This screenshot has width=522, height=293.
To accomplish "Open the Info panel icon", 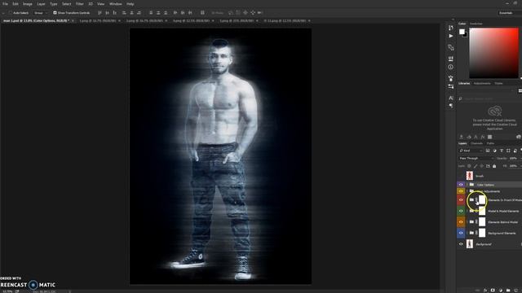I will [451, 67].
